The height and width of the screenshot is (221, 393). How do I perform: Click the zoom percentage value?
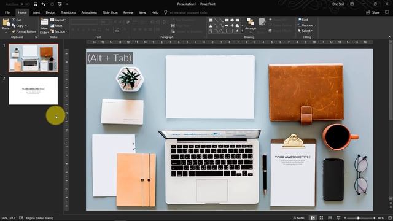pos(381,218)
